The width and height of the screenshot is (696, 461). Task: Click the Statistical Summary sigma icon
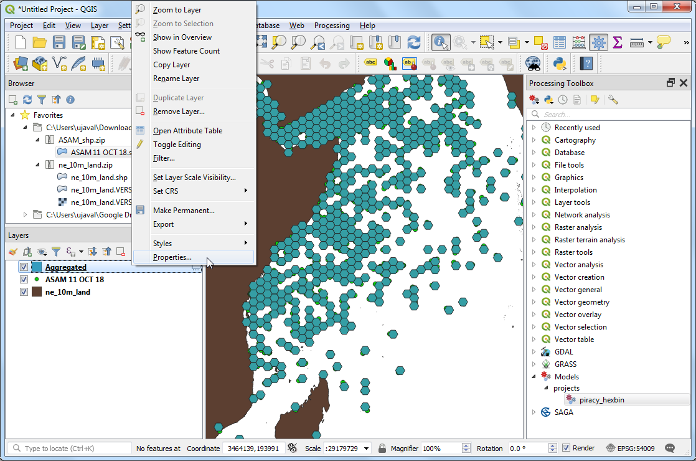(617, 42)
